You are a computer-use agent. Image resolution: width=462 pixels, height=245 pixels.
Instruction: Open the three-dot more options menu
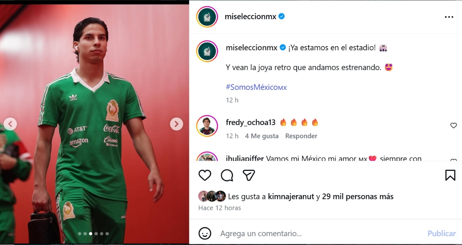449,17
